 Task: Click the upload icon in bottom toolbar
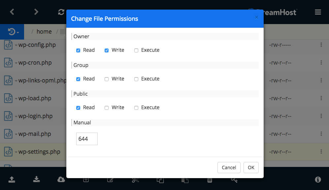coord(12,179)
